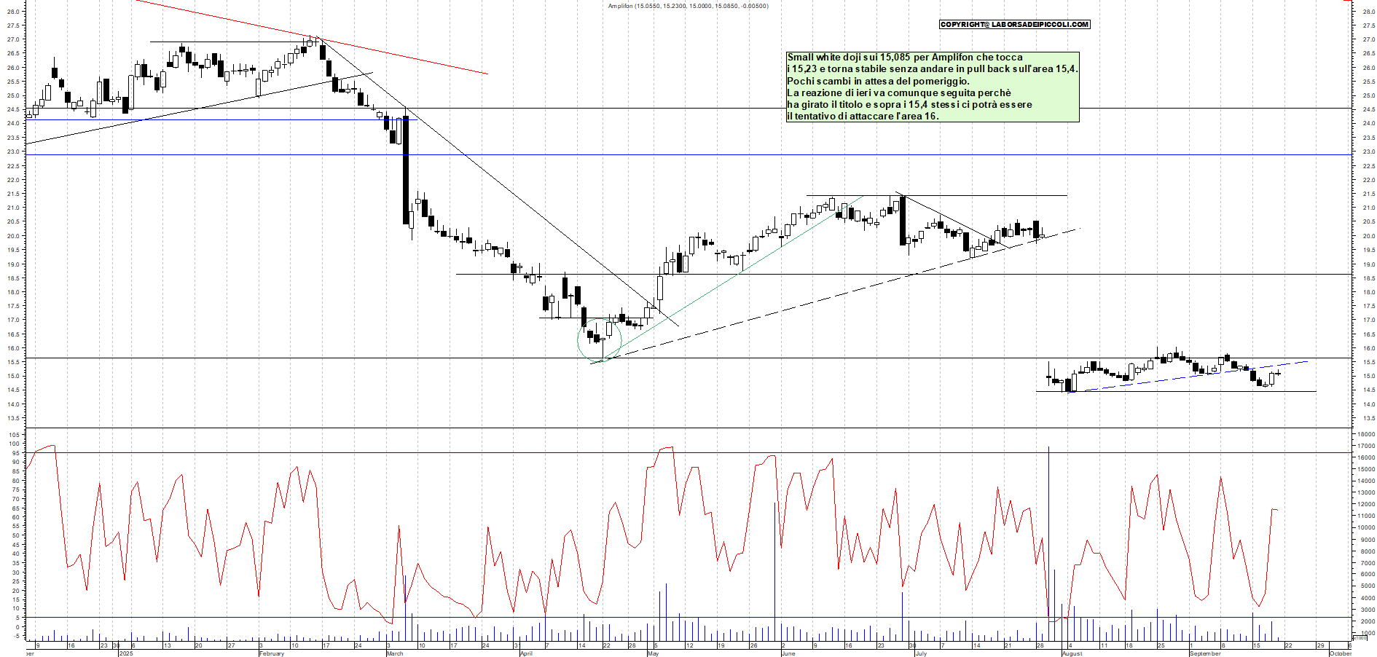Click the 21.0 label on the right price axis
The image size is (1377, 657).
point(1368,208)
